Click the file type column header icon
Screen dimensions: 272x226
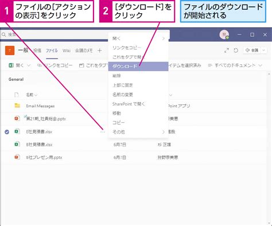[17, 95]
